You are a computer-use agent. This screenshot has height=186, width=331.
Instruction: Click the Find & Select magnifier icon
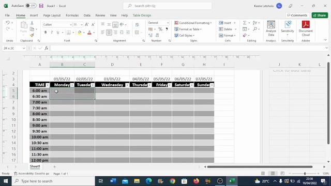(x=255, y=29)
